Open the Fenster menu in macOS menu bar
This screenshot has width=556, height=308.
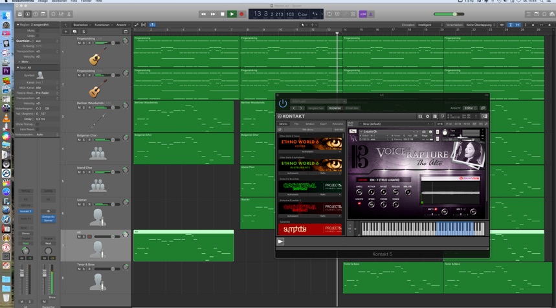[86, 1]
